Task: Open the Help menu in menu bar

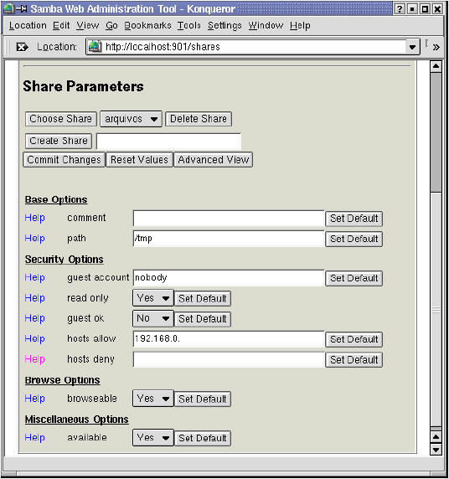Action: pos(300,25)
